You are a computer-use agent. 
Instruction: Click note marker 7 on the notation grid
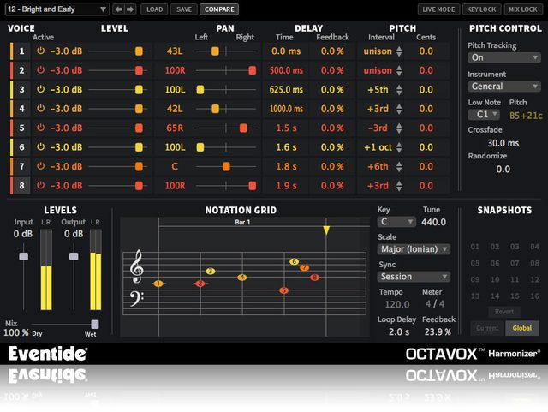[305, 267]
